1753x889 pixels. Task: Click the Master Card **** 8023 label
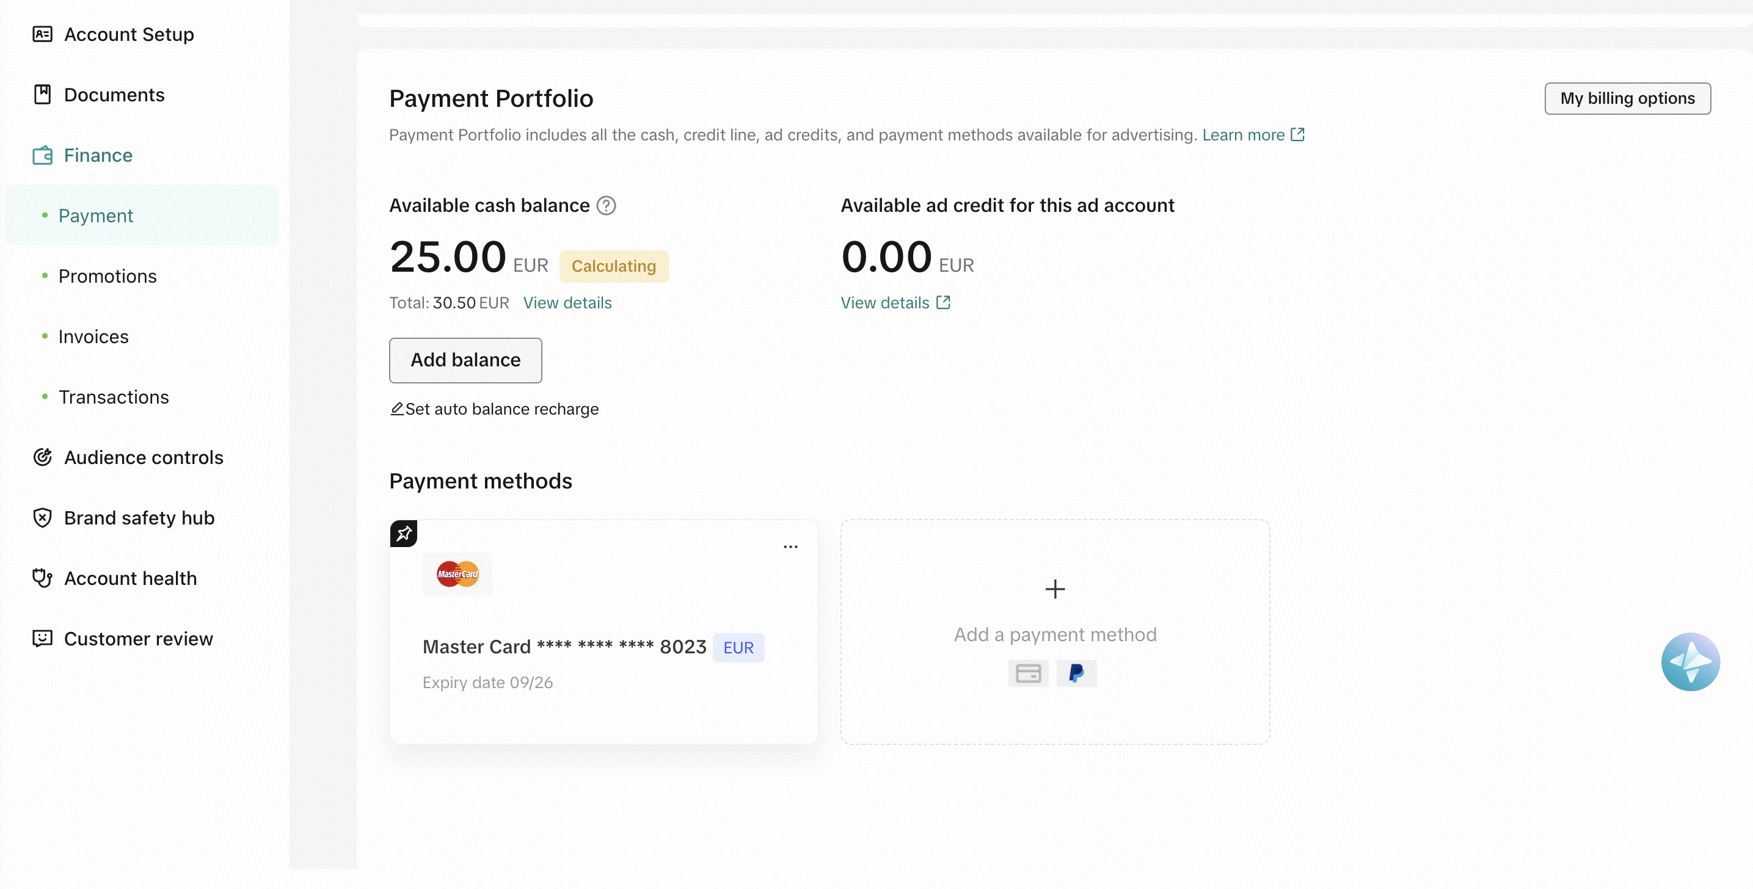tap(564, 647)
